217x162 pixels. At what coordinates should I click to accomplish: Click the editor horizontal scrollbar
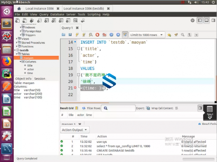pos(84,103)
